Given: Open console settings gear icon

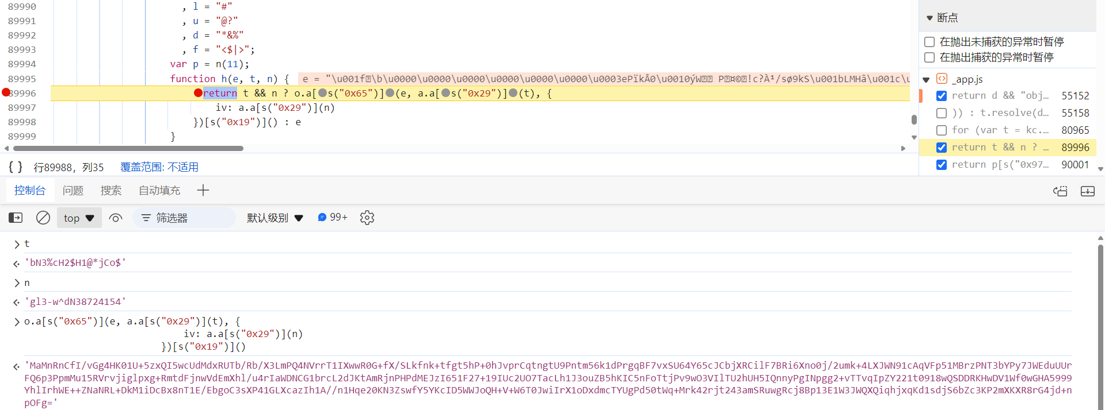Looking at the screenshot, I should click(x=367, y=218).
